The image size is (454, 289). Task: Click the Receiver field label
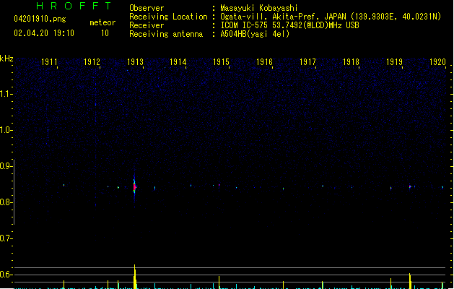click(x=147, y=25)
